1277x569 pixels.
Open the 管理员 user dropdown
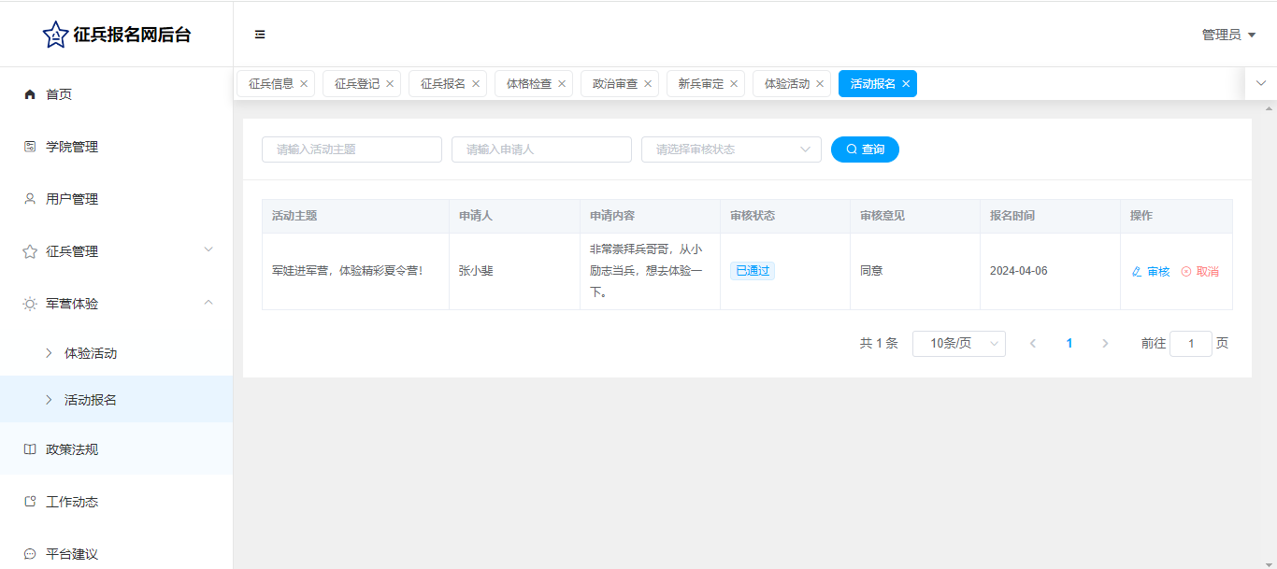click(1227, 35)
